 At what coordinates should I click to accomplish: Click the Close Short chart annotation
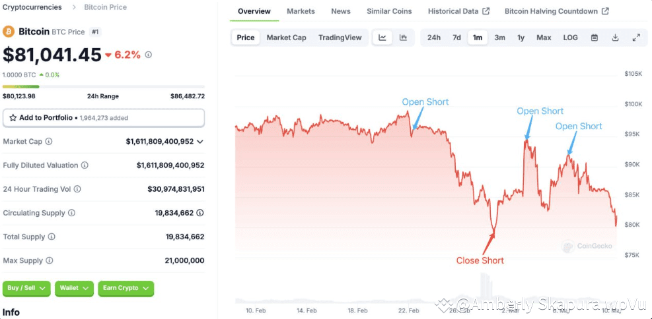click(x=480, y=260)
